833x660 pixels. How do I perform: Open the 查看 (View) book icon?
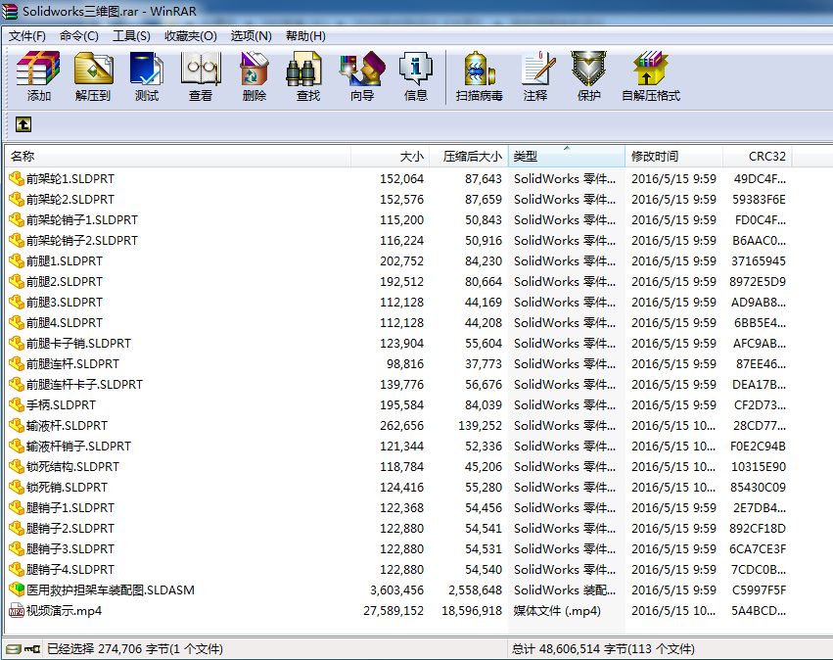coord(201,68)
